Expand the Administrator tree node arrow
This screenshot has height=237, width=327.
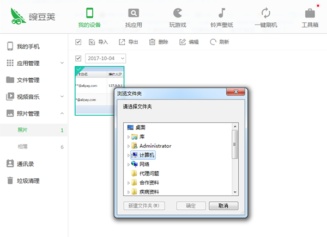pyautogui.click(x=129, y=146)
